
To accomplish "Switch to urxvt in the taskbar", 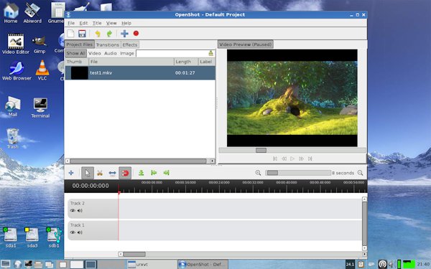I will [152, 264].
